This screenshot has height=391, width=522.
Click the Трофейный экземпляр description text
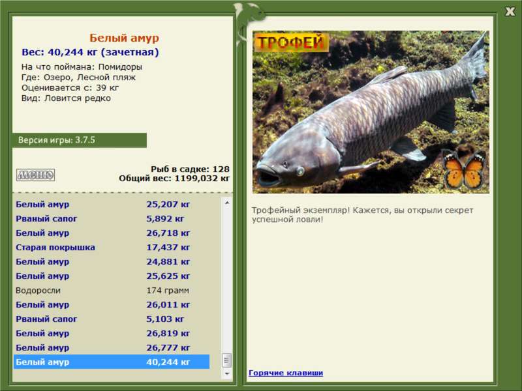click(362, 215)
